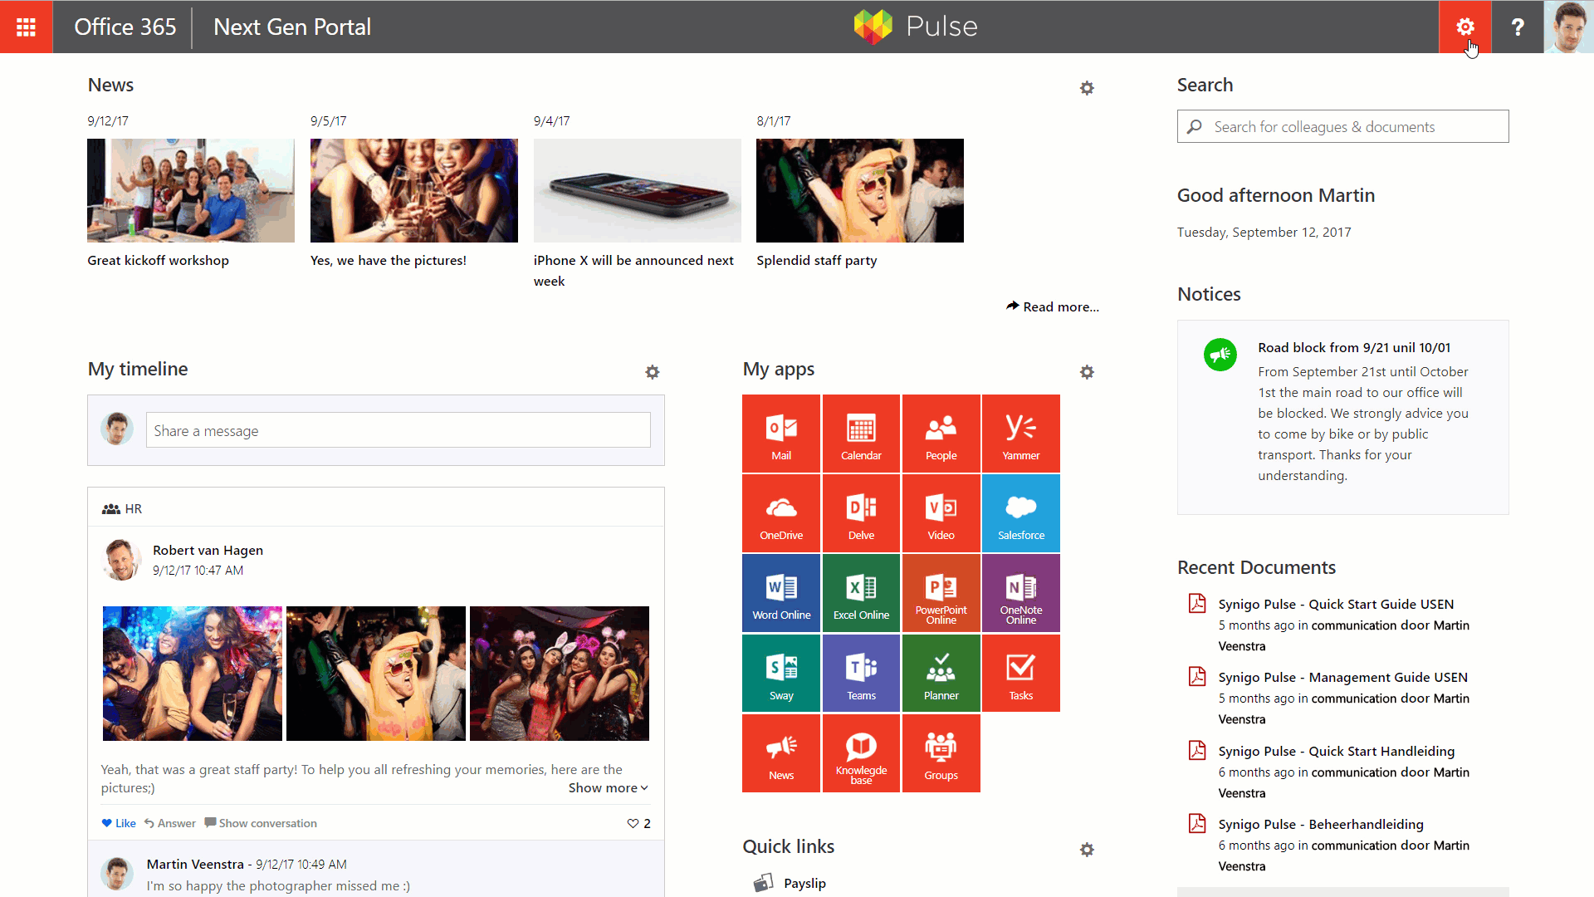
Task: View the post's heart likes count
Action: pos(639,823)
